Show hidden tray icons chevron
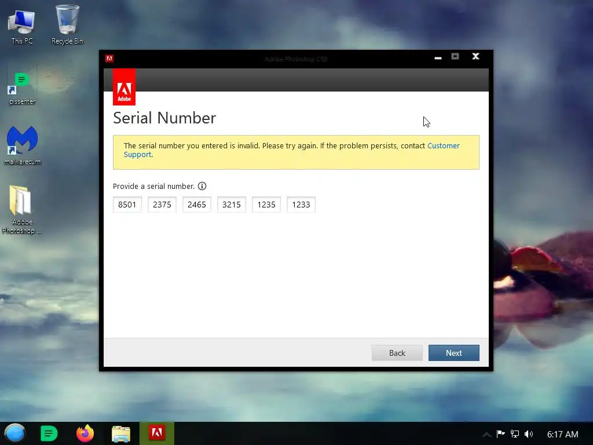This screenshot has width=593, height=445. 486,435
